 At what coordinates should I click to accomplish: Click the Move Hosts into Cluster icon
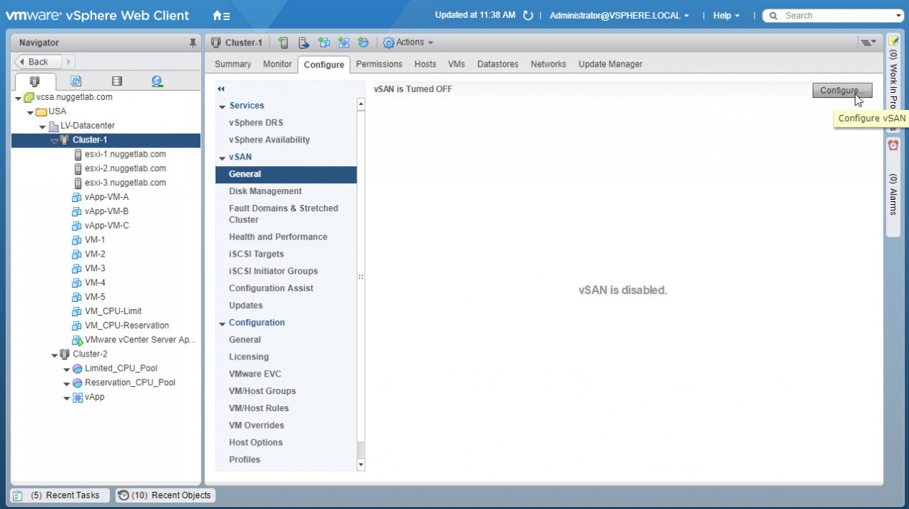tap(304, 42)
